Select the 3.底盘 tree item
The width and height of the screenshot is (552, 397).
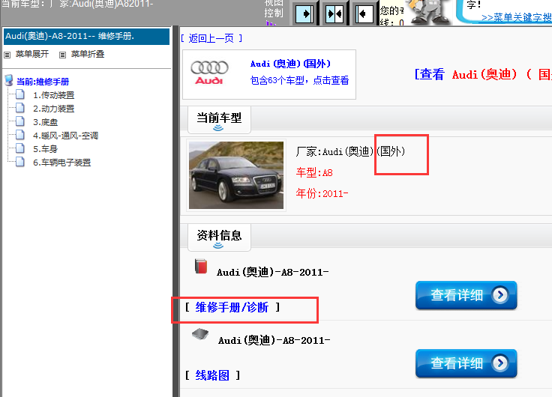pos(45,122)
